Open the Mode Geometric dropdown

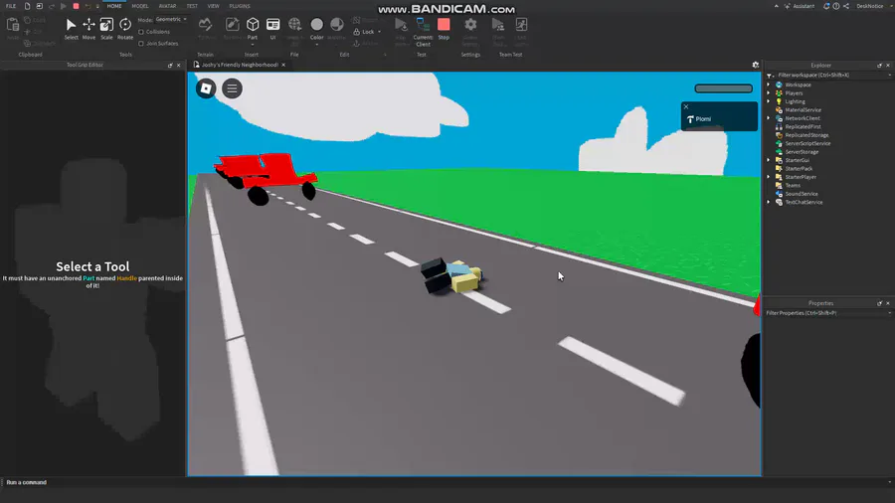click(x=171, y=20)
